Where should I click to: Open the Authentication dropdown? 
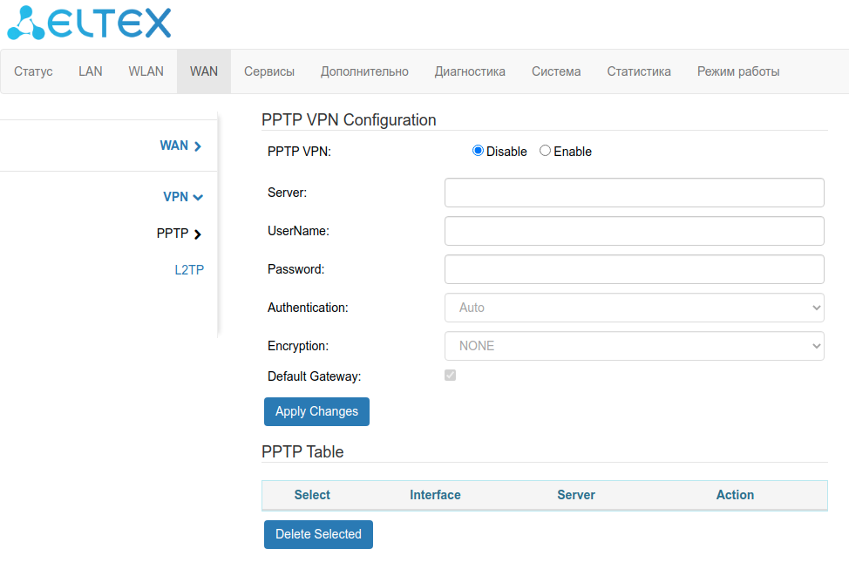pyautogui.click(x=634, y=308)
